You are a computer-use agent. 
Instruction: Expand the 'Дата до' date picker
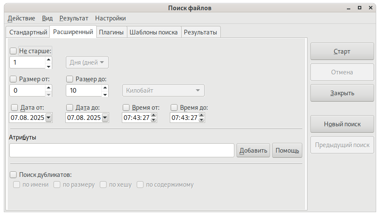point(104,118)
